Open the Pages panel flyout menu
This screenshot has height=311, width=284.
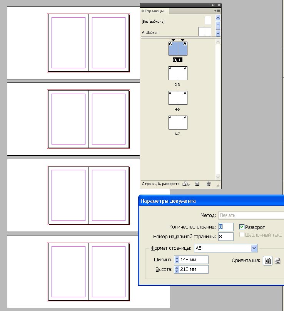pyautogui.click(x=217, y=11)
